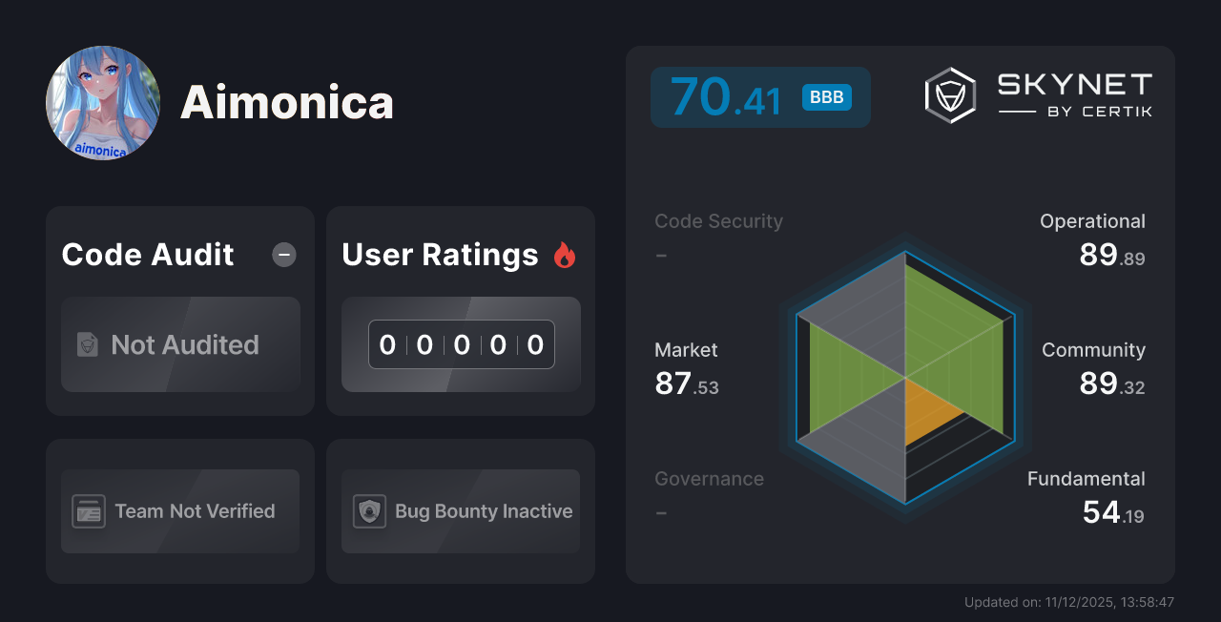Screen dimensions: 1221x622
Task: Select the Market metric label
Action: (686, 350)
